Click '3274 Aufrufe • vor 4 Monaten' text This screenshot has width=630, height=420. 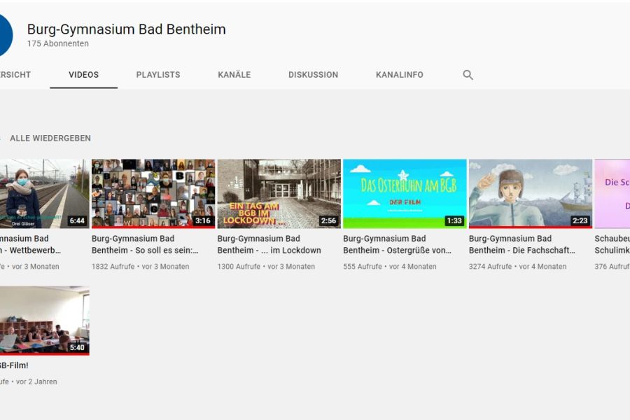coord(517,267)
